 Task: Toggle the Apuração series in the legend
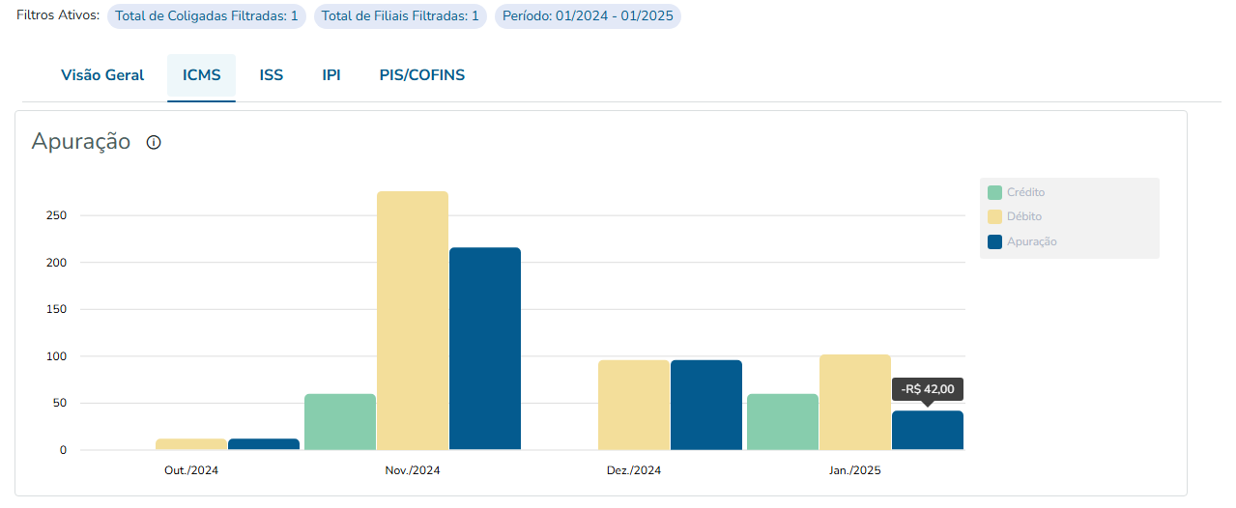pos(1031,241)
